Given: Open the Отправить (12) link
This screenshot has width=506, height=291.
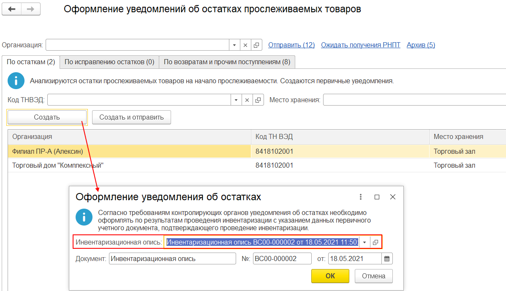Looking at the screenshot, I should pos(291,45).
